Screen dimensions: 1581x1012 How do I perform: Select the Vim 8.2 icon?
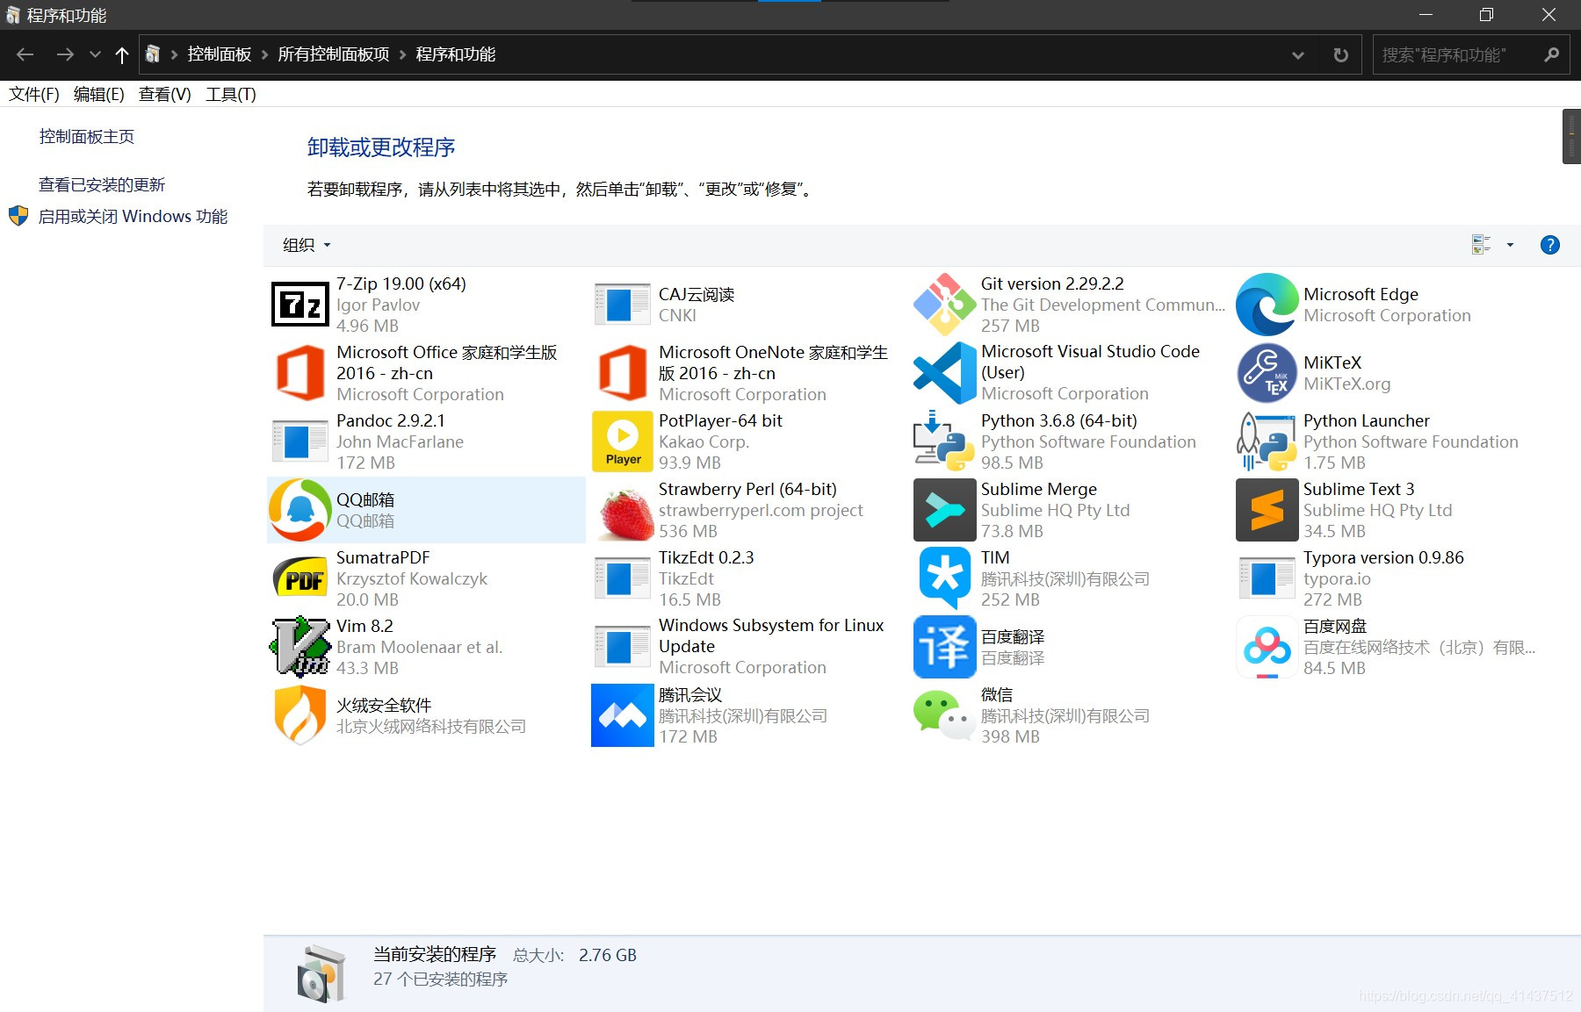pos(300,647)
